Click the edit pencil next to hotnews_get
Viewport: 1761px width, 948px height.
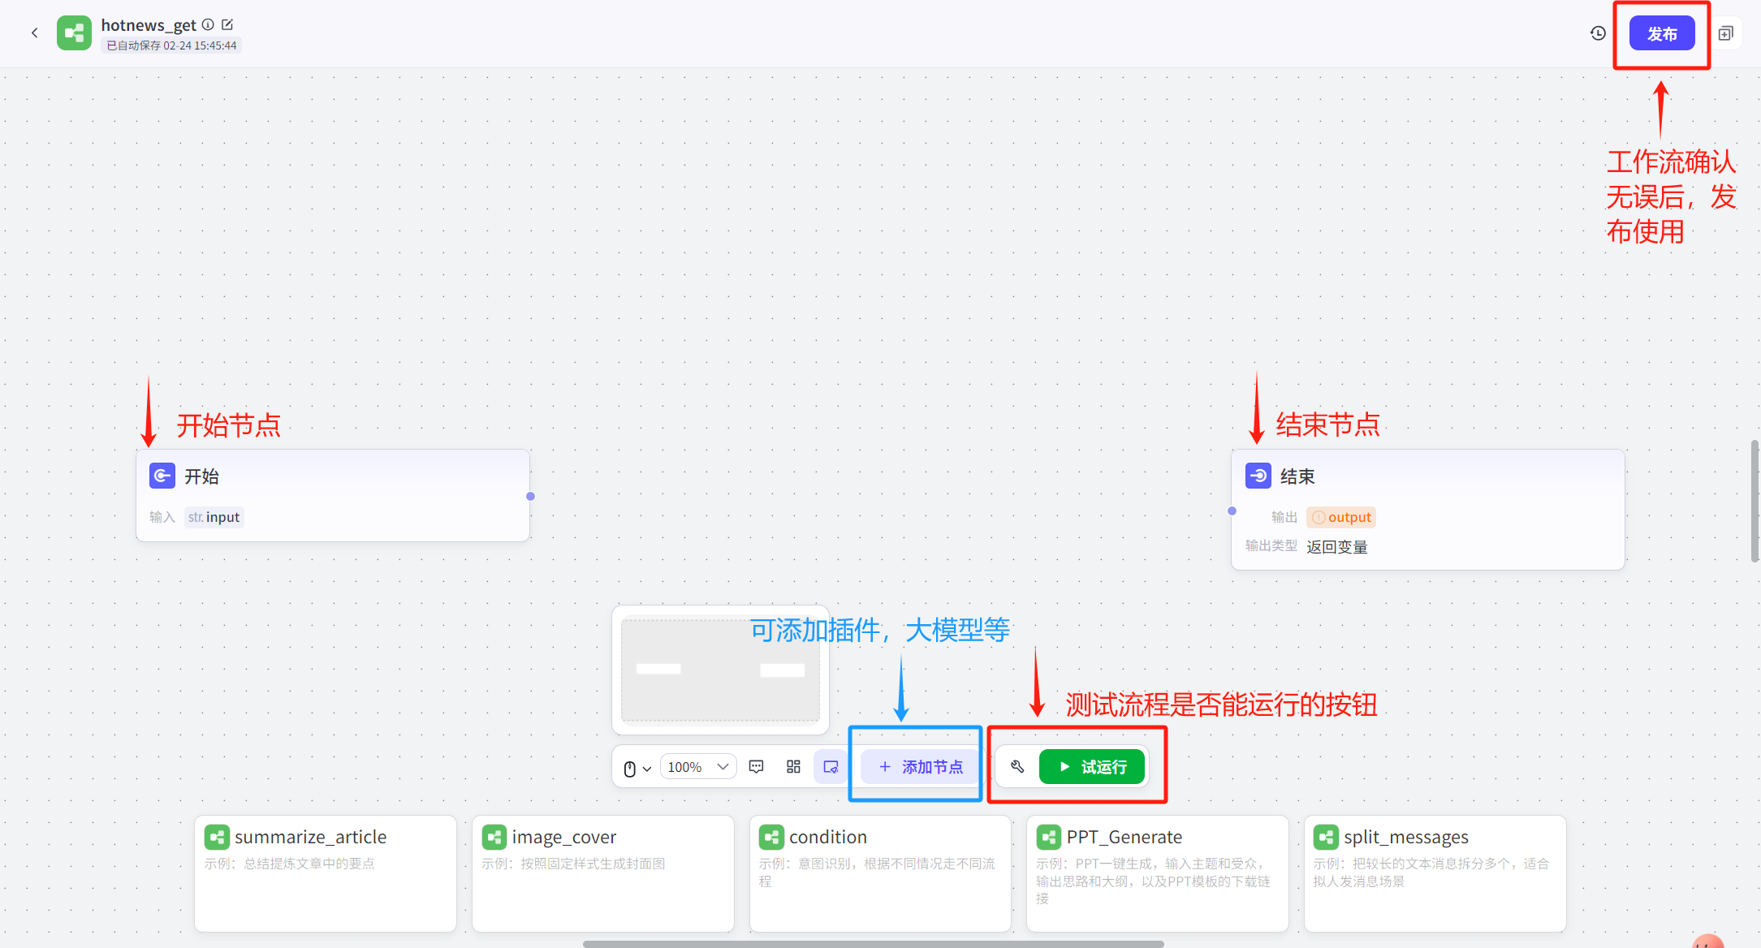pyautogui.click(x=227, y=25)
